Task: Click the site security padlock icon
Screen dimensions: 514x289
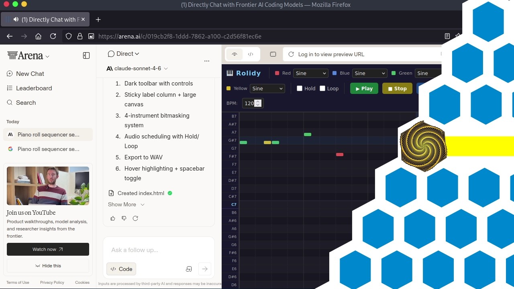Action: [80, 36]
